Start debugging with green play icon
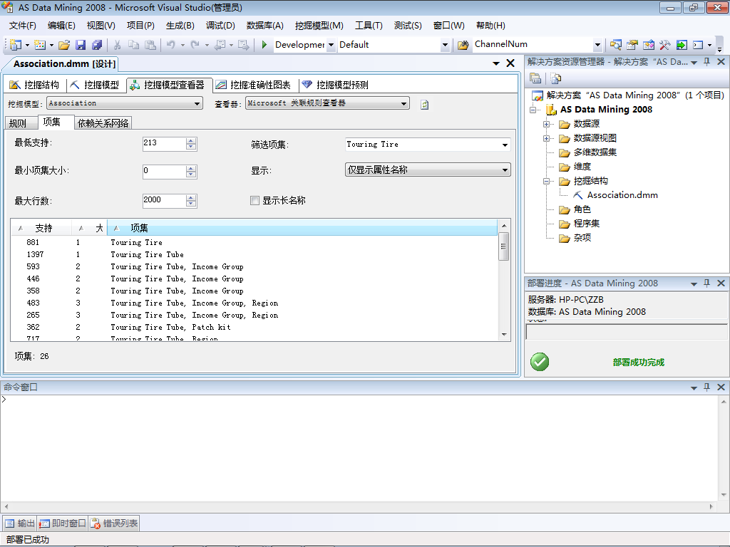Viewport: 730px width, 547px height. pos(264,45)
